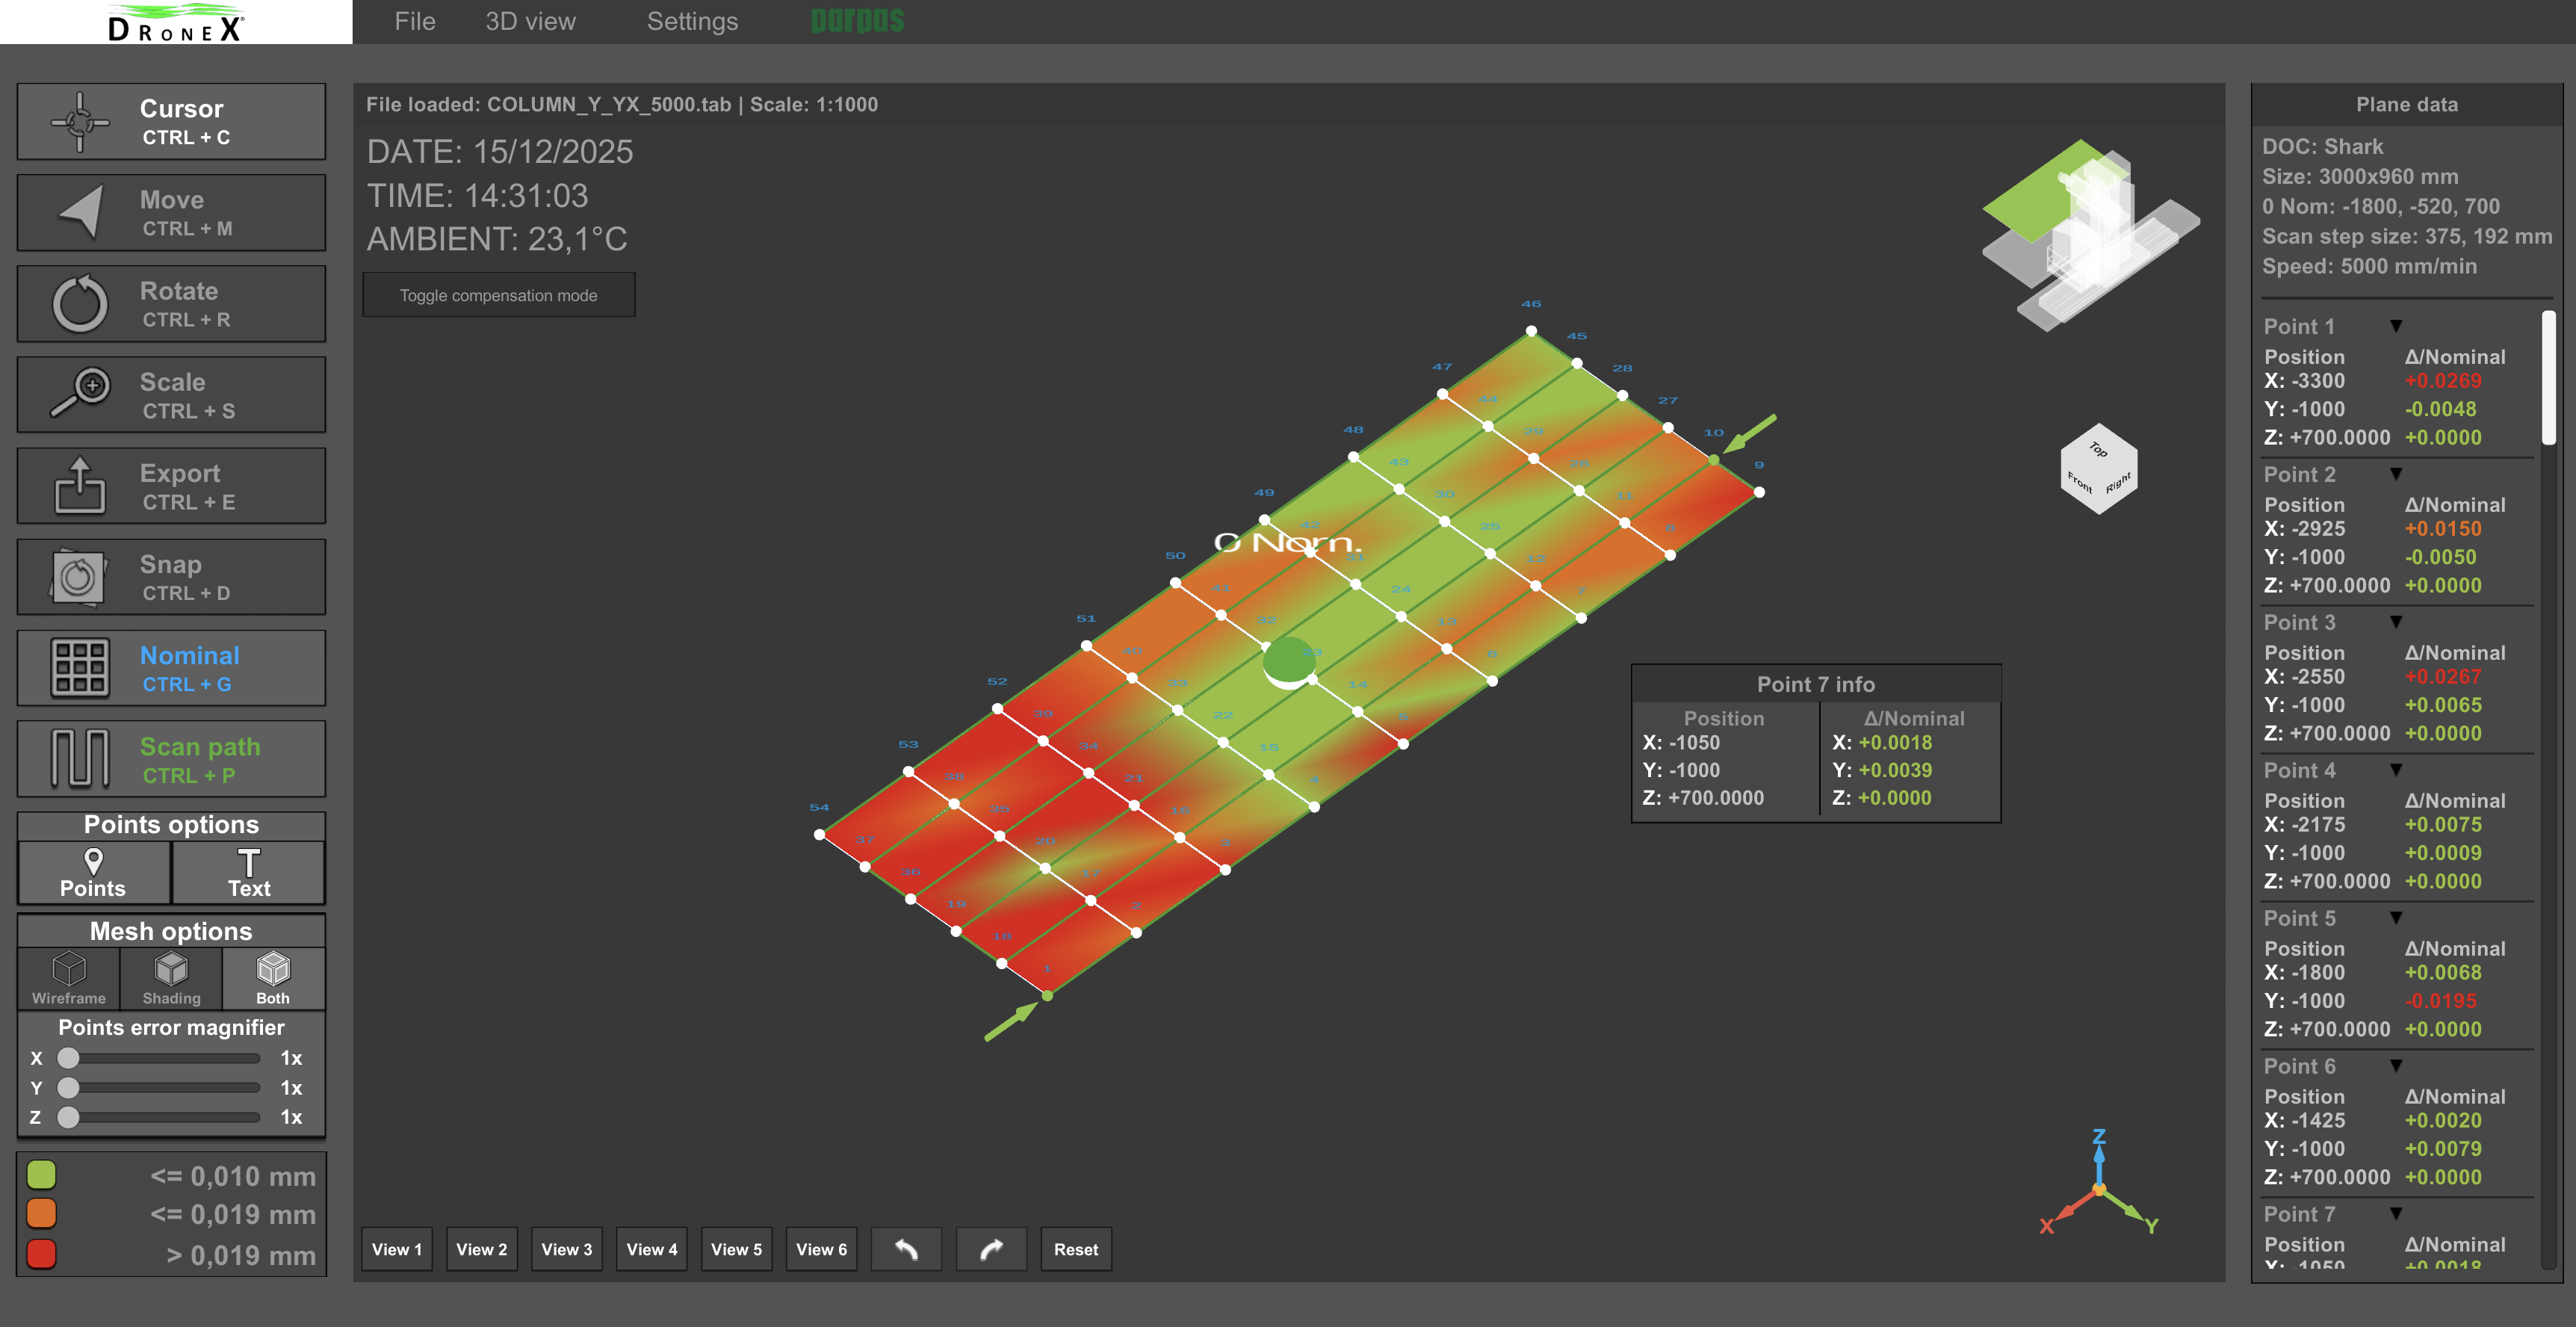Open the Scale tool
This screenshot has width=2576, height=1327.
171,393
